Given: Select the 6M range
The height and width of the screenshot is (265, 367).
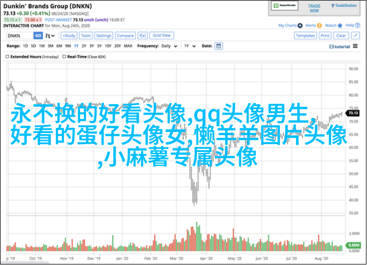Looking at the screenshot, I should click(x=59, y=46).
